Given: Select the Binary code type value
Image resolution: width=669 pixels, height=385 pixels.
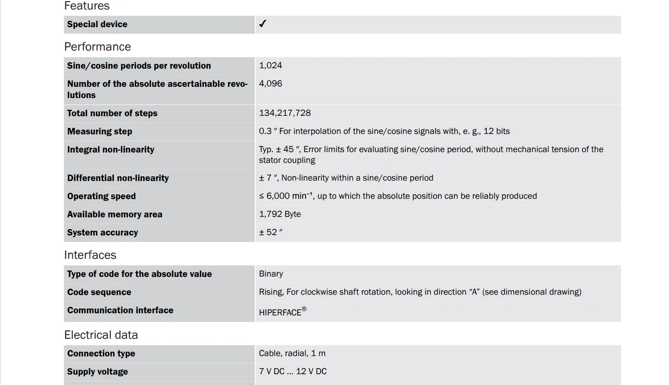Looking at the screenshot, I should click(271, 274).
